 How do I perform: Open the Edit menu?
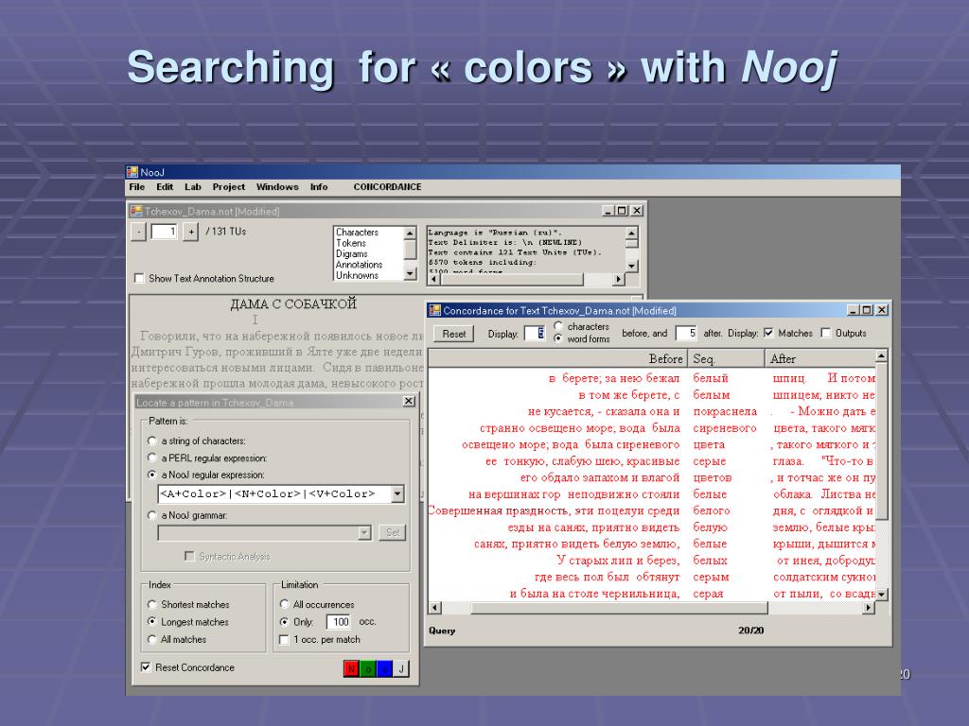pyautogui.click(x=165, y=187)
